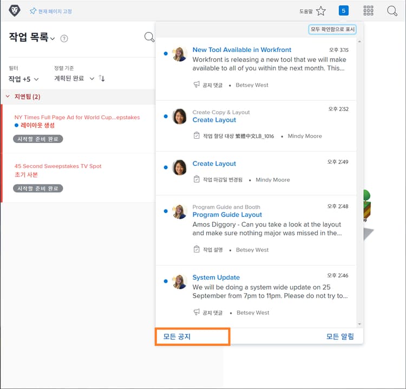Open 모든 공지 link
The image size is (406, 389).
177,336
